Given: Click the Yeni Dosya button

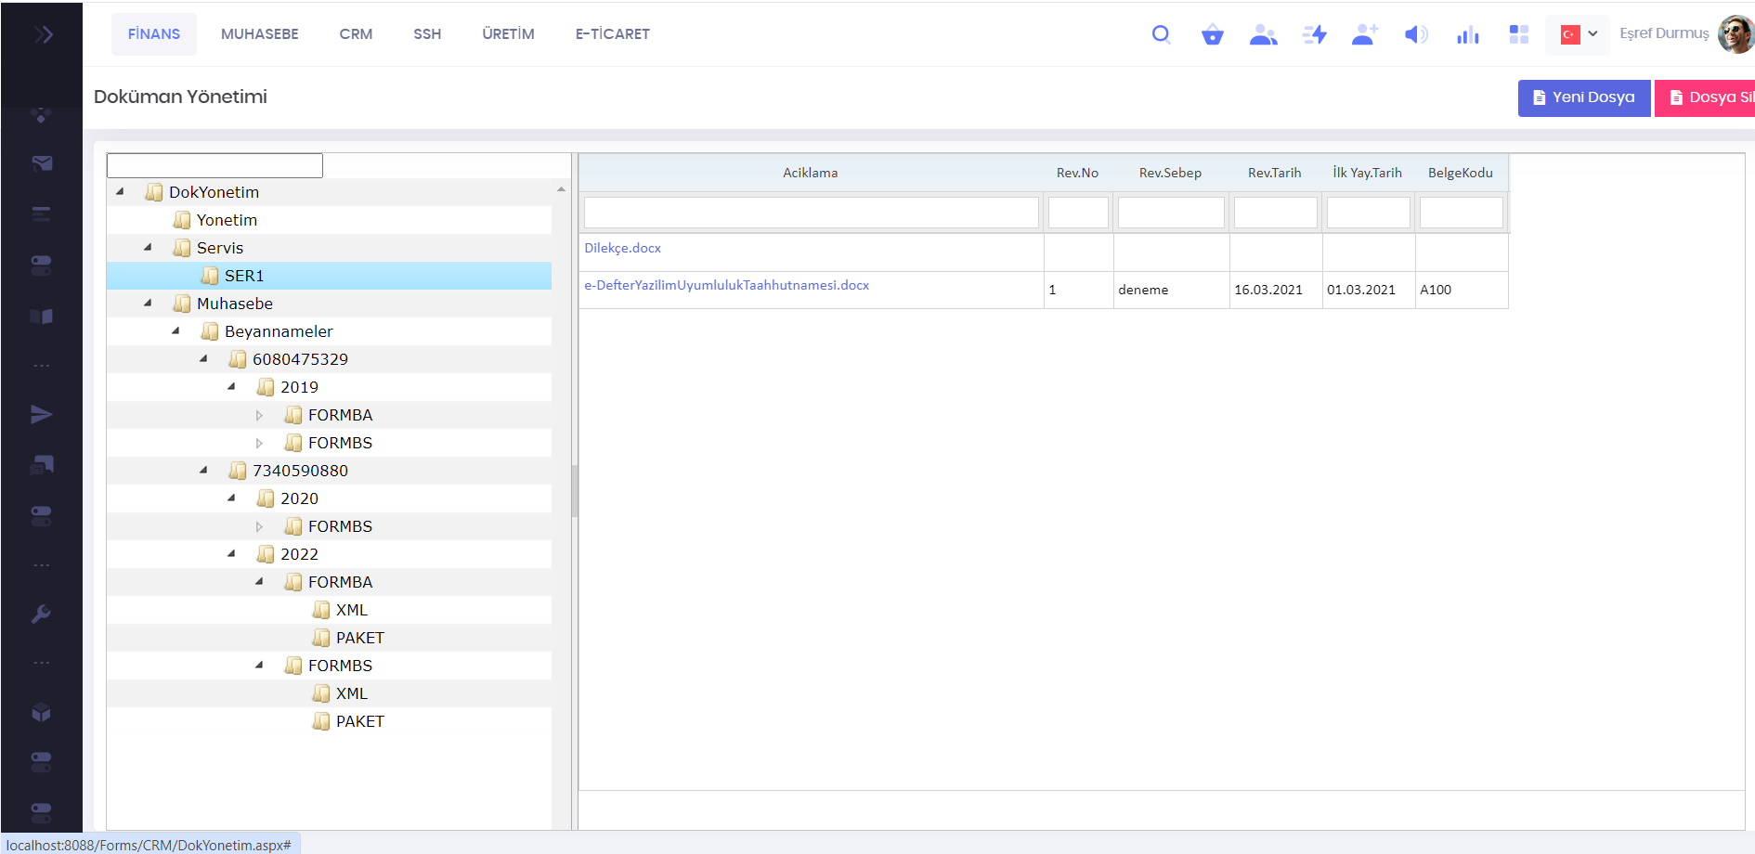Looking at the screenshot, I should pyautogui.click(x=1583, y=97).
